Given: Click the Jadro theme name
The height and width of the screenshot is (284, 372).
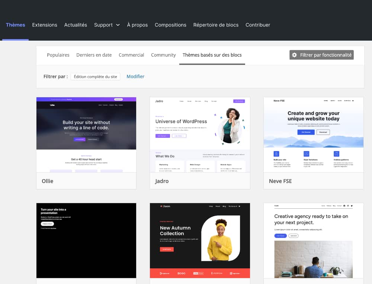Looking at the screenshot, I should pos(162,181).
